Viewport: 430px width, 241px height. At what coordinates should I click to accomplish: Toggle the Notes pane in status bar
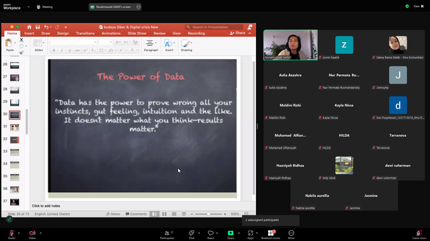(x=113, y=214)
